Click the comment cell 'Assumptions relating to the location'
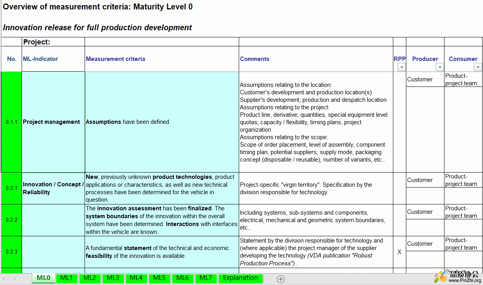The width and height of the screenshot is (483, 285). coord(316,122)
